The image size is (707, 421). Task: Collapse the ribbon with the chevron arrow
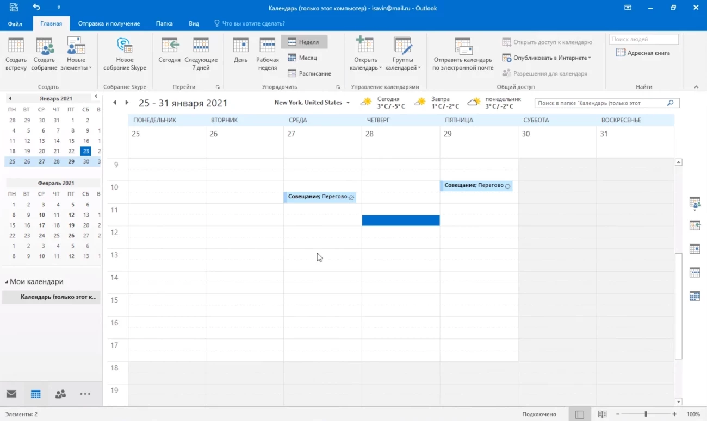tap(697, 87)
